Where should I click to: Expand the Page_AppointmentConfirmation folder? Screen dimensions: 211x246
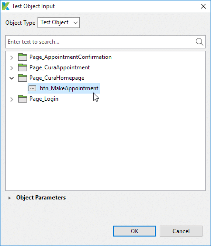12,57
